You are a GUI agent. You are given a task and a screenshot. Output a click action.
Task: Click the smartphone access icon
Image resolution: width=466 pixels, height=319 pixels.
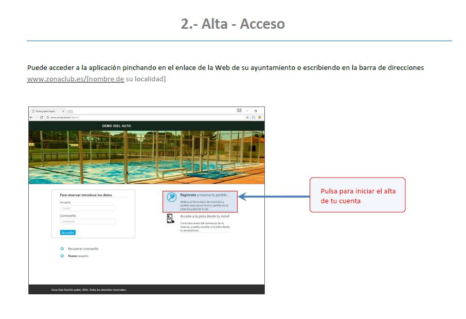click(170, 219)
